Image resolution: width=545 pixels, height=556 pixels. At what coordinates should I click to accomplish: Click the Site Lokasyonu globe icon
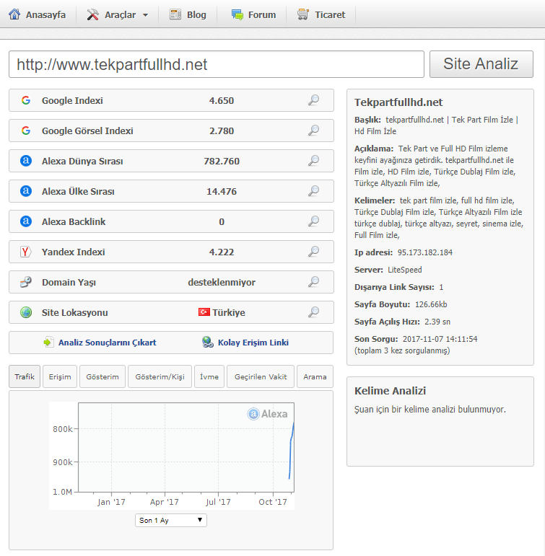pyautogui.click(x=26, y=312)
